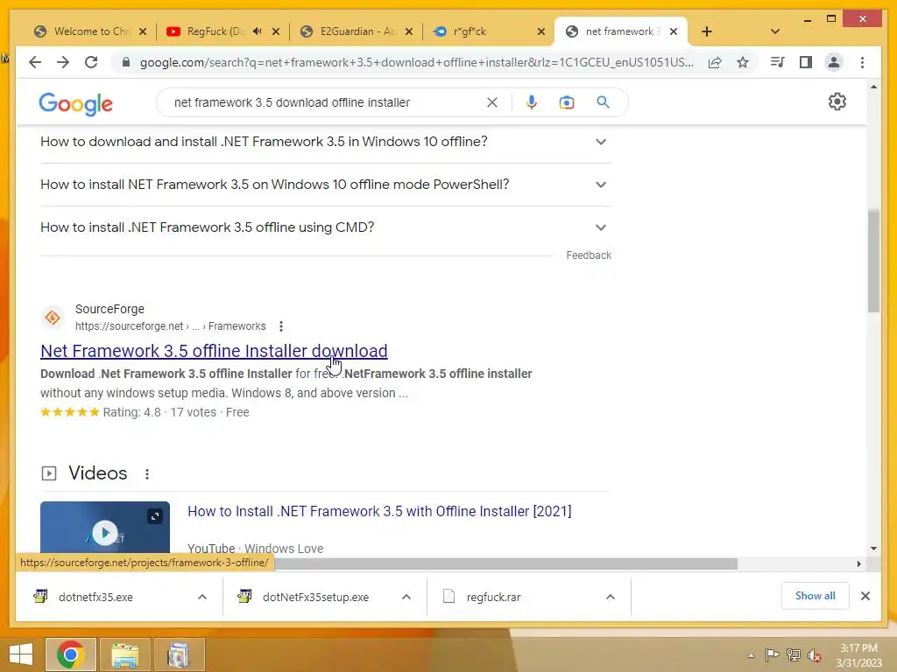Expand the offline mode PowerShell question
The image size is (897, 672).
coord(326,185)
